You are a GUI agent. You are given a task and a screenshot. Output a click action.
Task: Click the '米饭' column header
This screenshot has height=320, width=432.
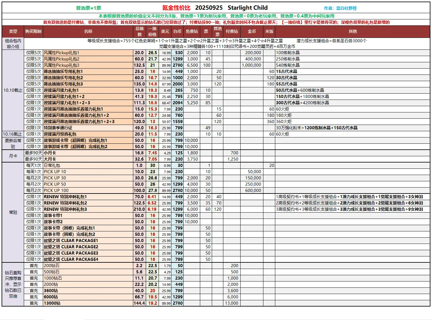[269, 31]
